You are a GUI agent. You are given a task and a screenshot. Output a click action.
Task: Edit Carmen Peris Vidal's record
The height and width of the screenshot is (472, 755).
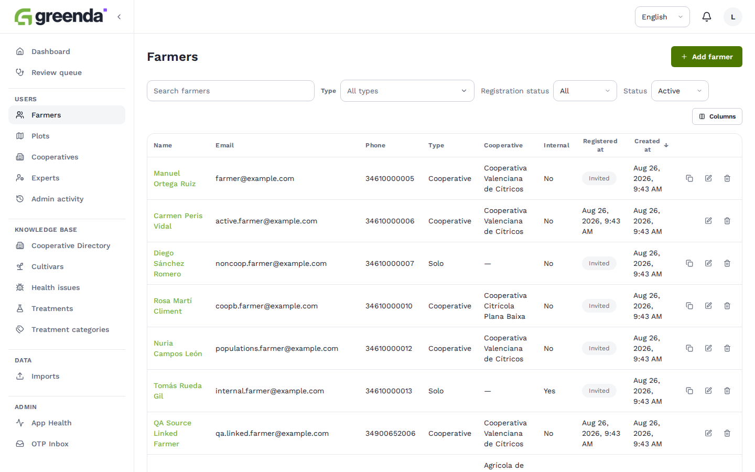pos(708,221)
